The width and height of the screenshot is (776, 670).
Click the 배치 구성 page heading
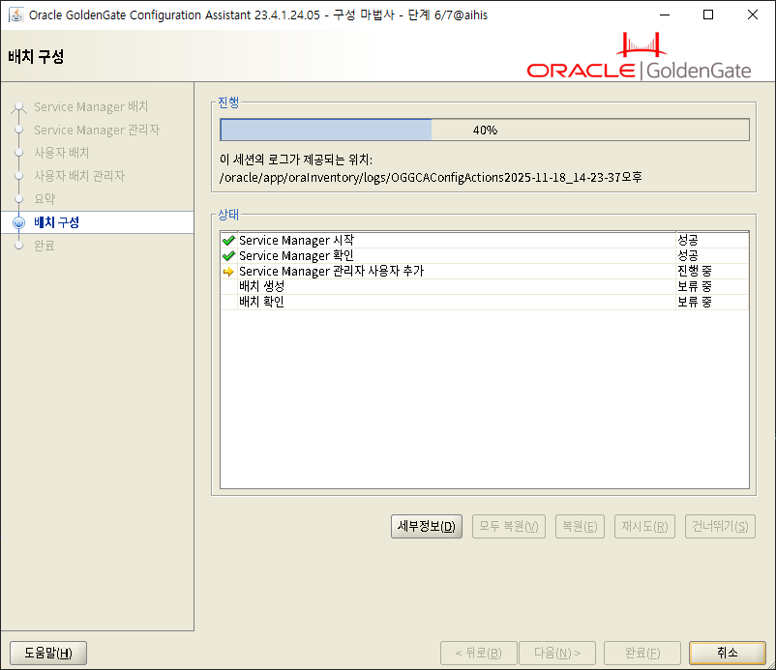tap(36, 56)
